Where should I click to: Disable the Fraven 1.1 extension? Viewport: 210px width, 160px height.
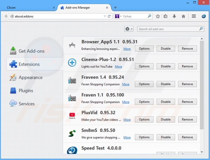(166, 102)
